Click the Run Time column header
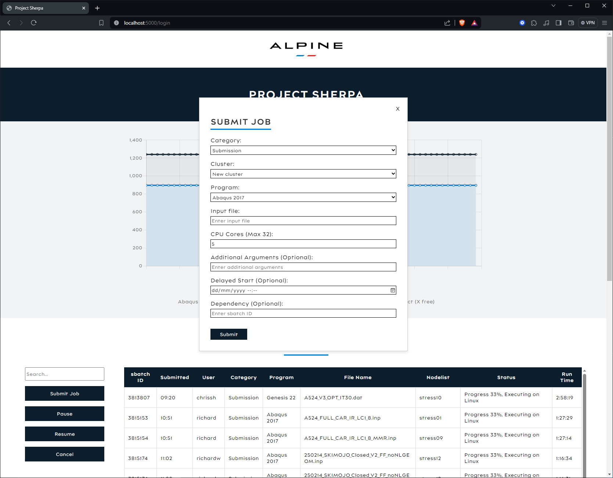This screenshot has width=613, height=478. (567, 377)
